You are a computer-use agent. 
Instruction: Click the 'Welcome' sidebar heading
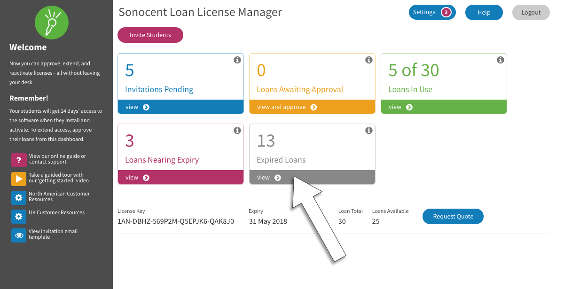pos(28,47)
